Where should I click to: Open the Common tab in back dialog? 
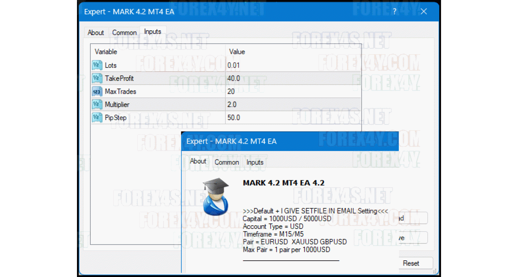(124, 33)
